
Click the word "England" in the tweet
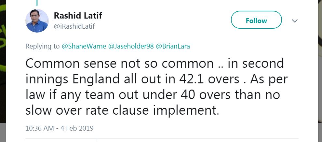92,79
